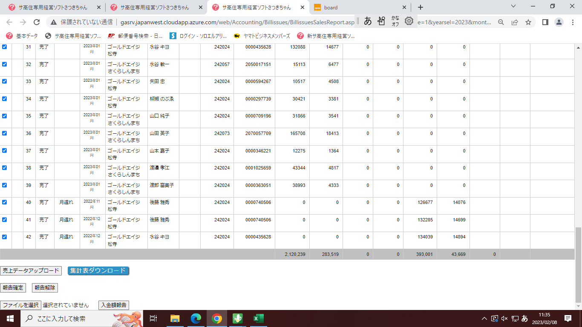The width and height of the screenshot is (582, 327).
Task: Reload the current browser page
Action: click(x=37, y=22)
